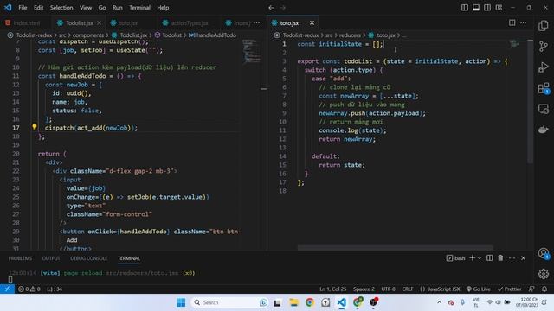Split the right editor group
The image size is (554, 311).
click(512, 22)
